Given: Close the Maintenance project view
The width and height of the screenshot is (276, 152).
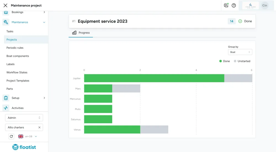Looking at the screenshot, I should (6, 6).
